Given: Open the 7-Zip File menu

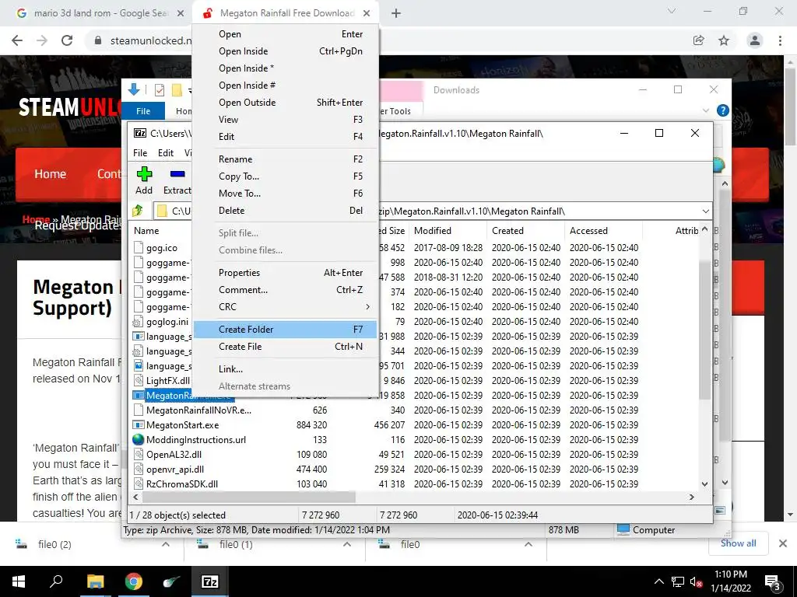Looking at the screenshot, I should point(140,153).
